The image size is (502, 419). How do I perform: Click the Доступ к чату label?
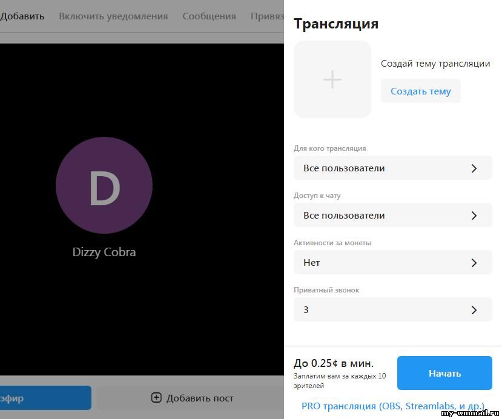click(x=317, y=196)
